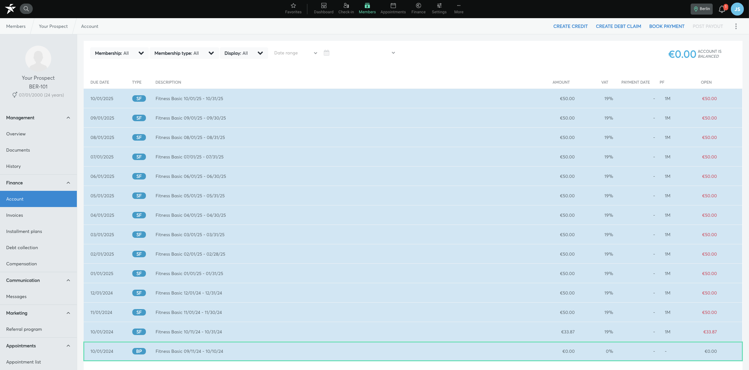Go to Members breadcrumb
The image size is (749, 370).
[16, 26]
